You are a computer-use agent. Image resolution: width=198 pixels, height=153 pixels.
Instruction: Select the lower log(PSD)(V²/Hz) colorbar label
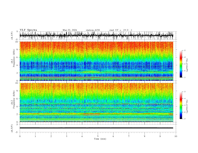click(187, 106)
